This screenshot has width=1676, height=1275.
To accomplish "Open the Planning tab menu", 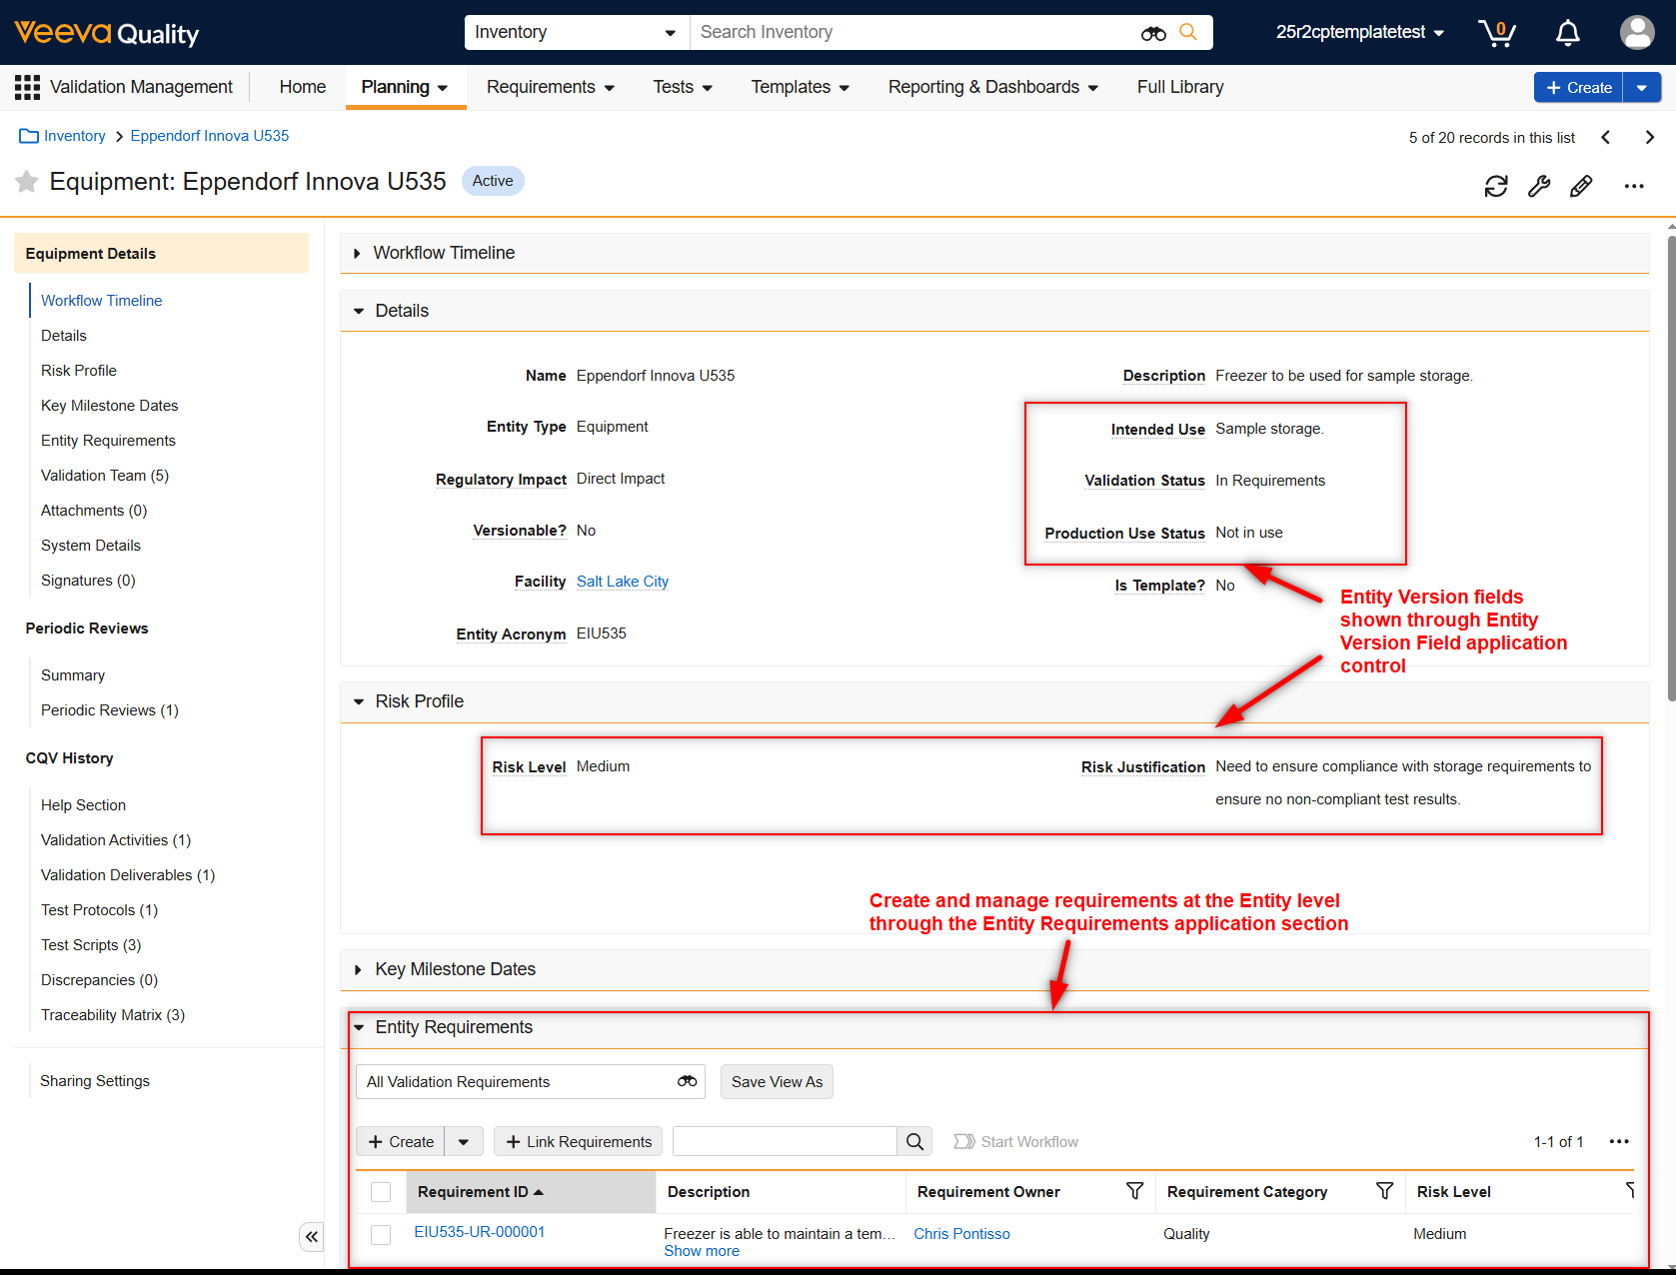I will 405,87.
